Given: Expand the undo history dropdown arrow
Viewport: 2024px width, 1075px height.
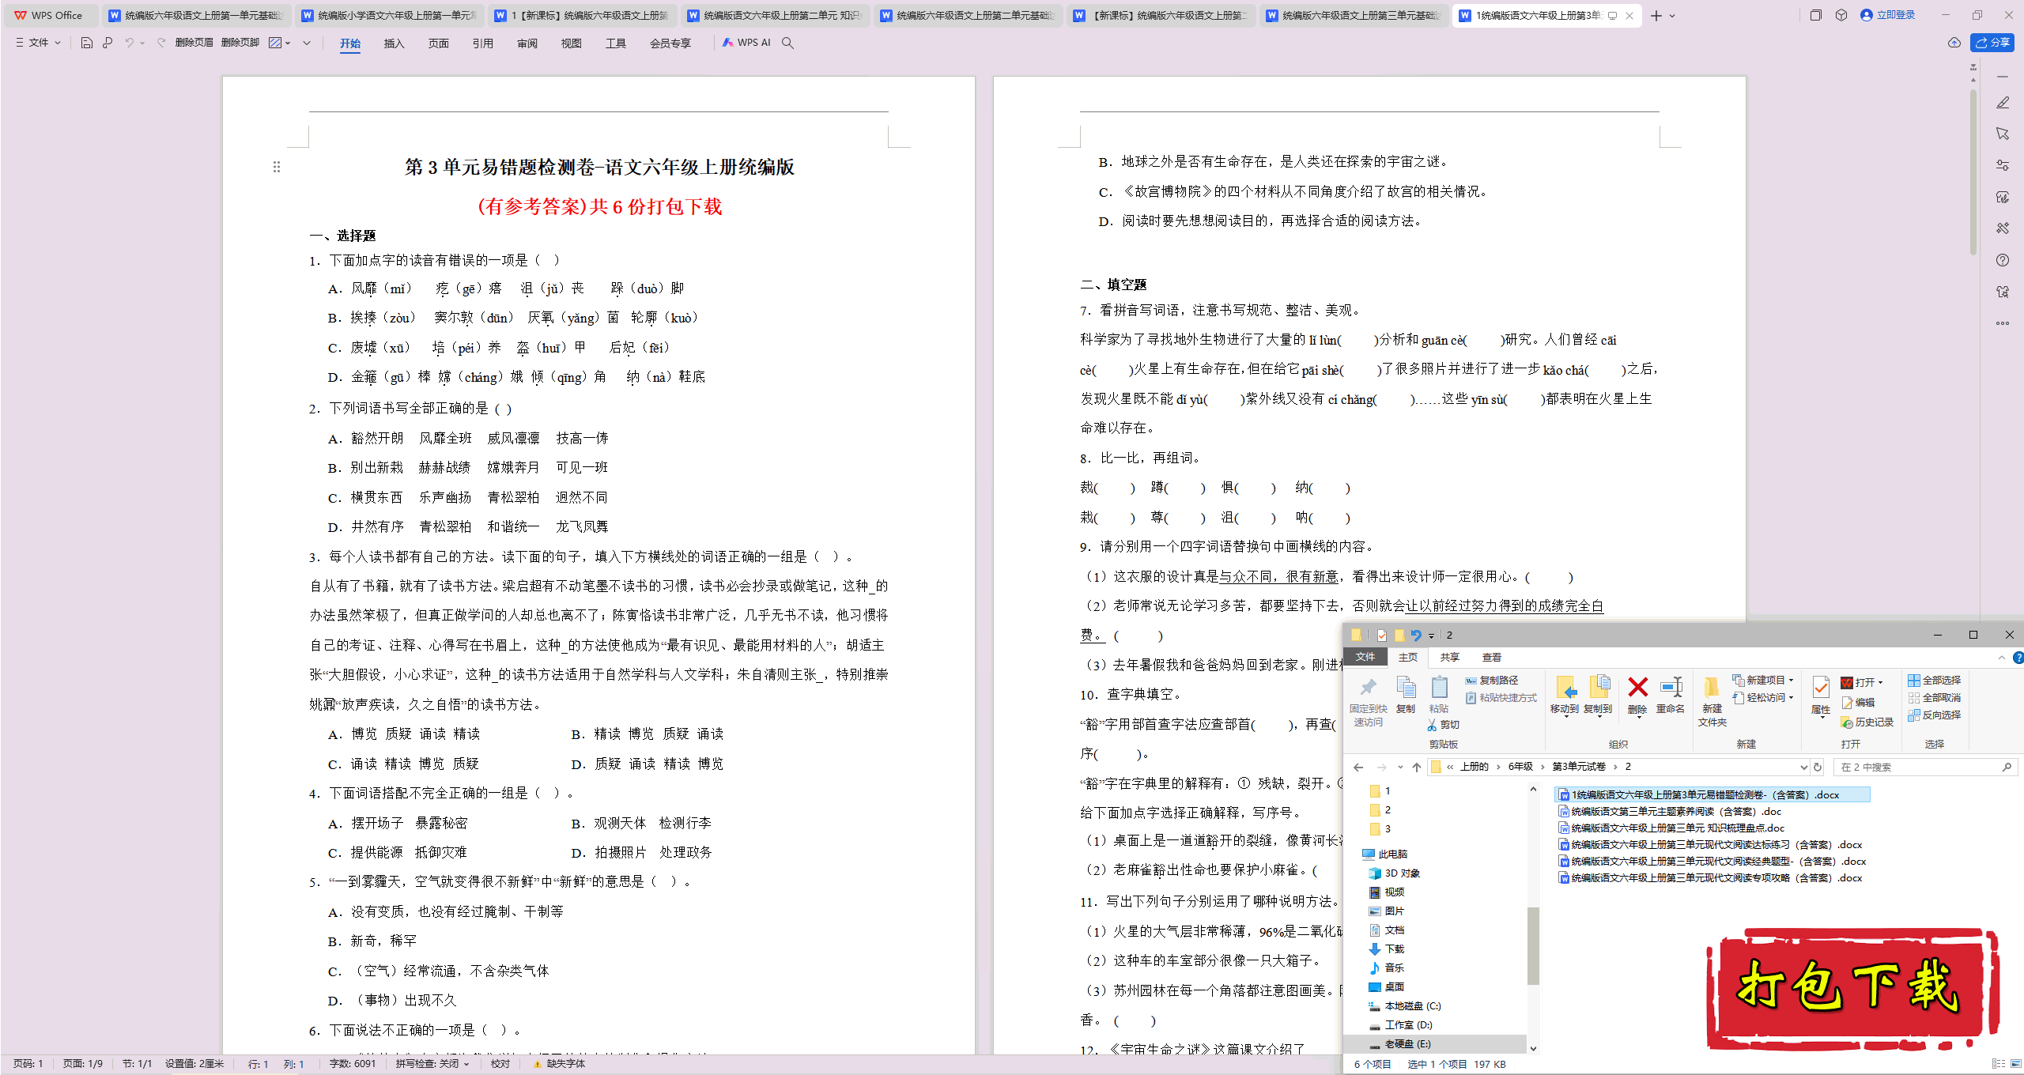Looking at the screenshot, I should (x=142, y=43).
